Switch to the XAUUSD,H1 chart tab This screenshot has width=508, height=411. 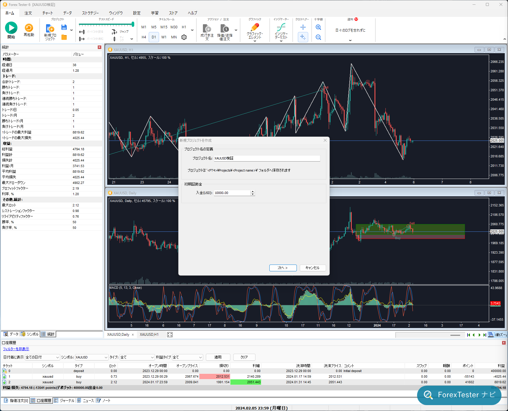coord(149,335)
